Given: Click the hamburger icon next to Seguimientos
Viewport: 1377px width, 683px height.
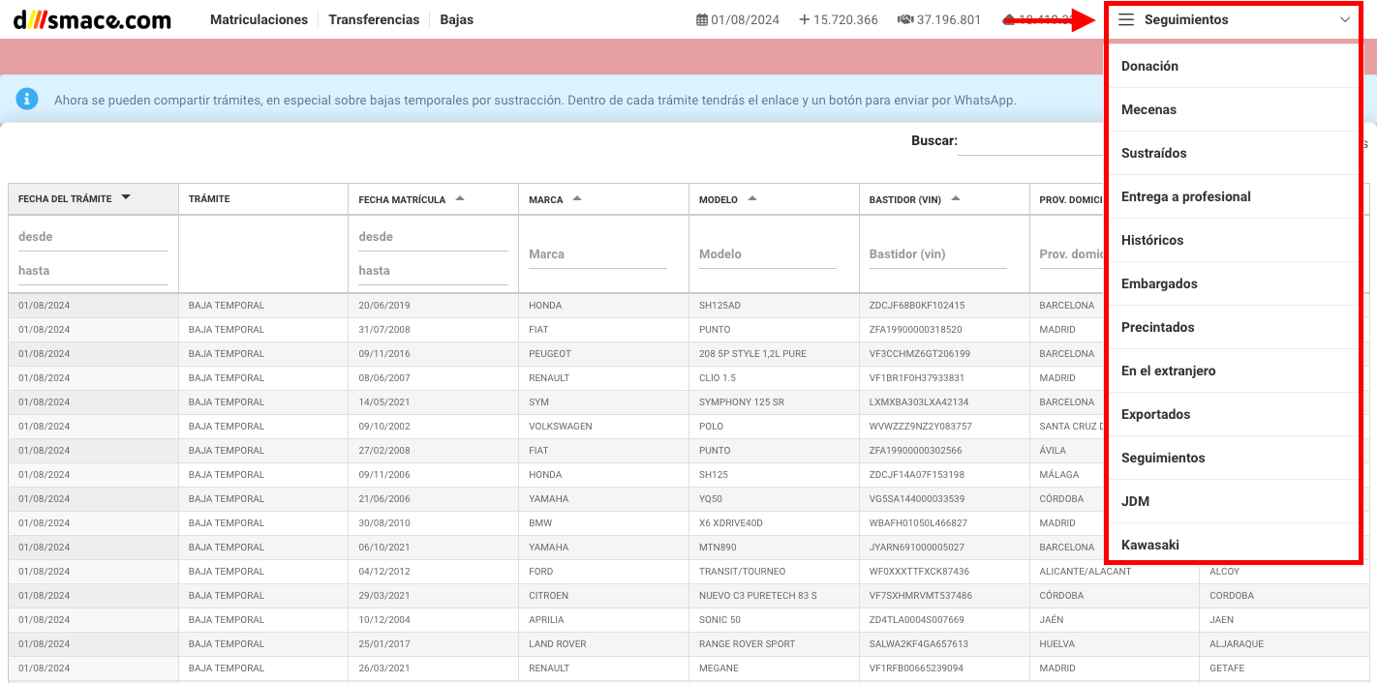Looking at the screenshot, I should pos(1126,19).
